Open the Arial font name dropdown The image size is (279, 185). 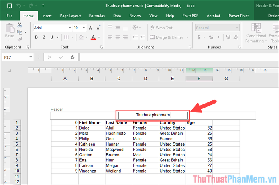click(68, 28)
